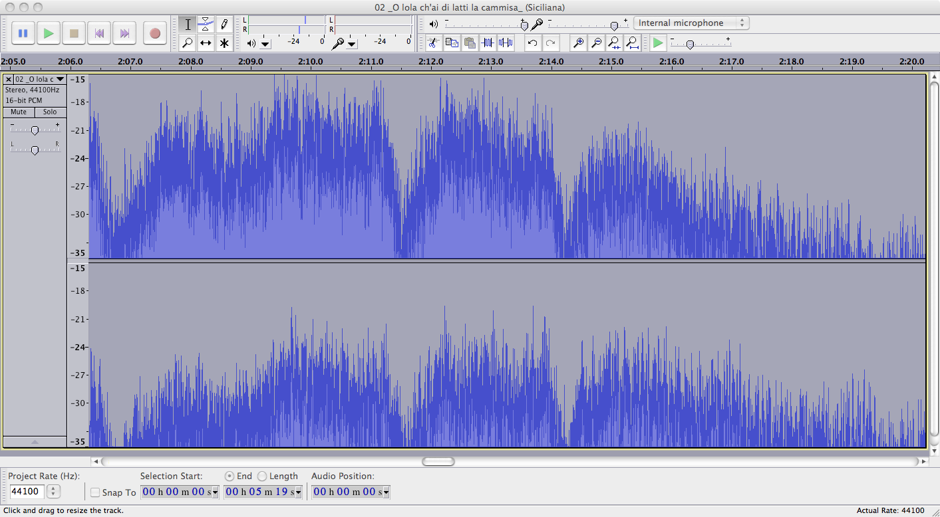Select the Envelope tool
The height and width of the screenshot is (517, 940).
point(206,25)
